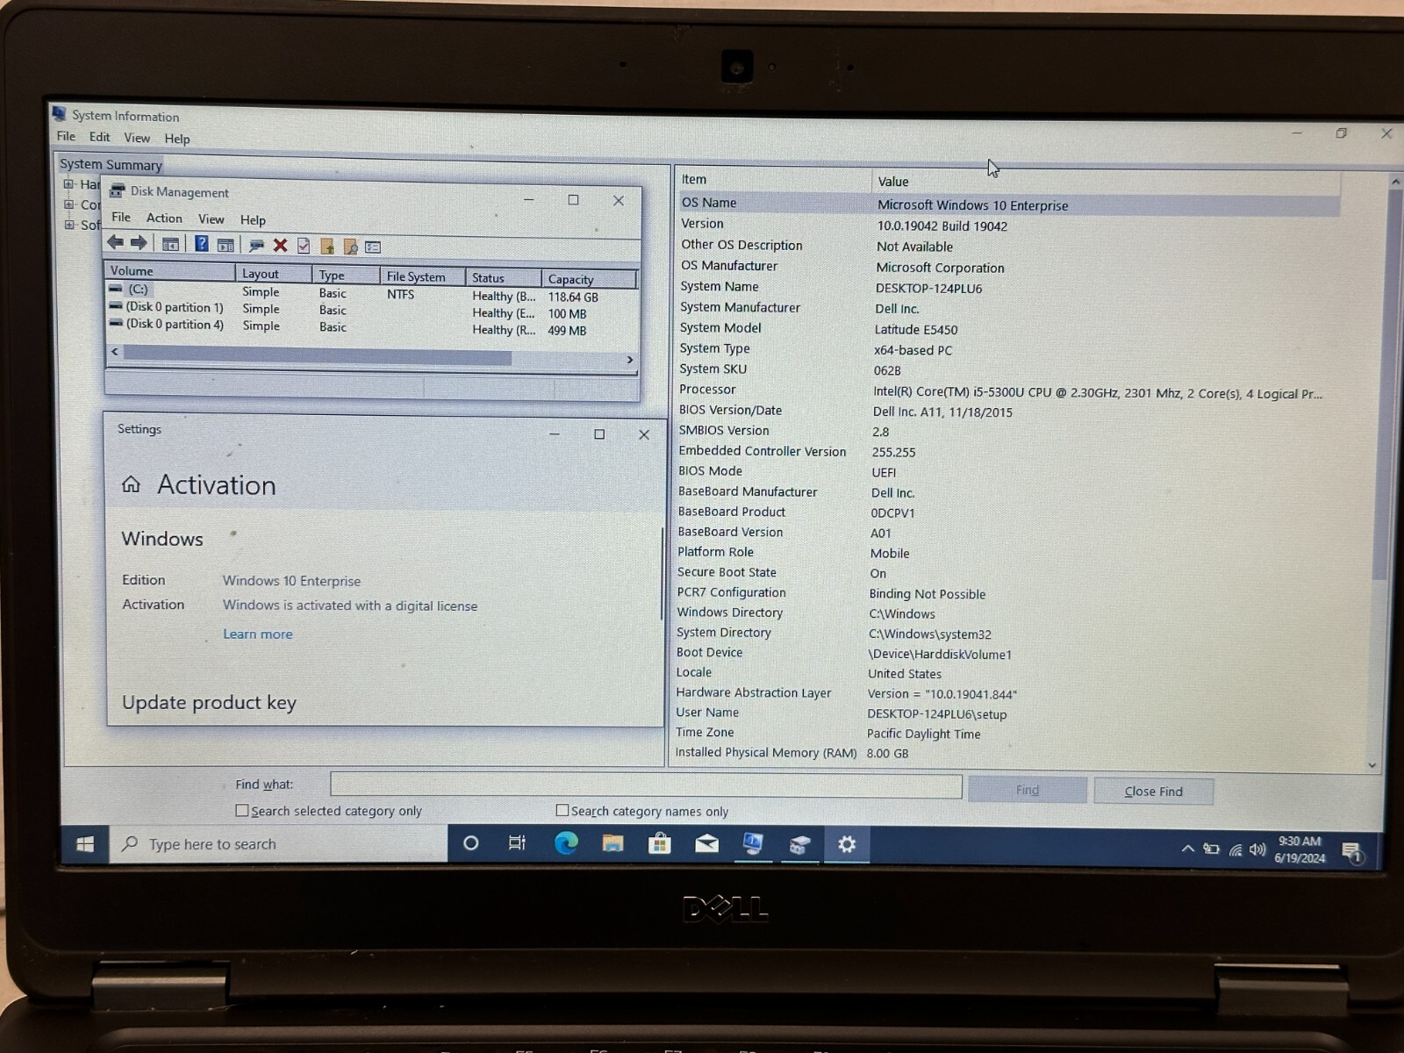Switch to System Information taskbar icon
This screenshot has width=1404, height=1053.
click(x=753, y=844)
